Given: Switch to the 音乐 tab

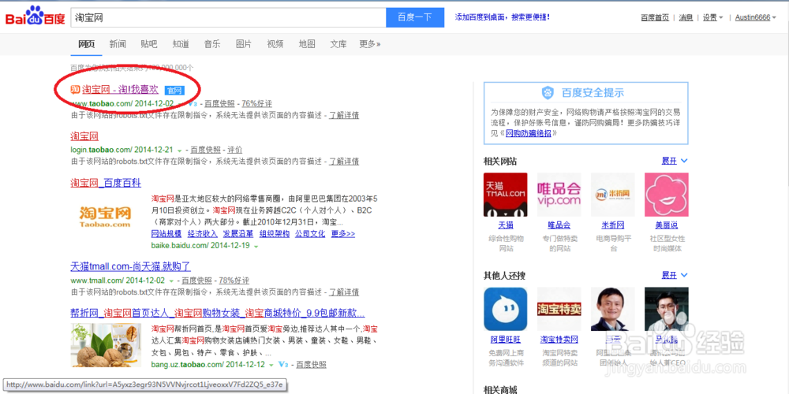Looking at the screenshot, I should click(211, 44).
